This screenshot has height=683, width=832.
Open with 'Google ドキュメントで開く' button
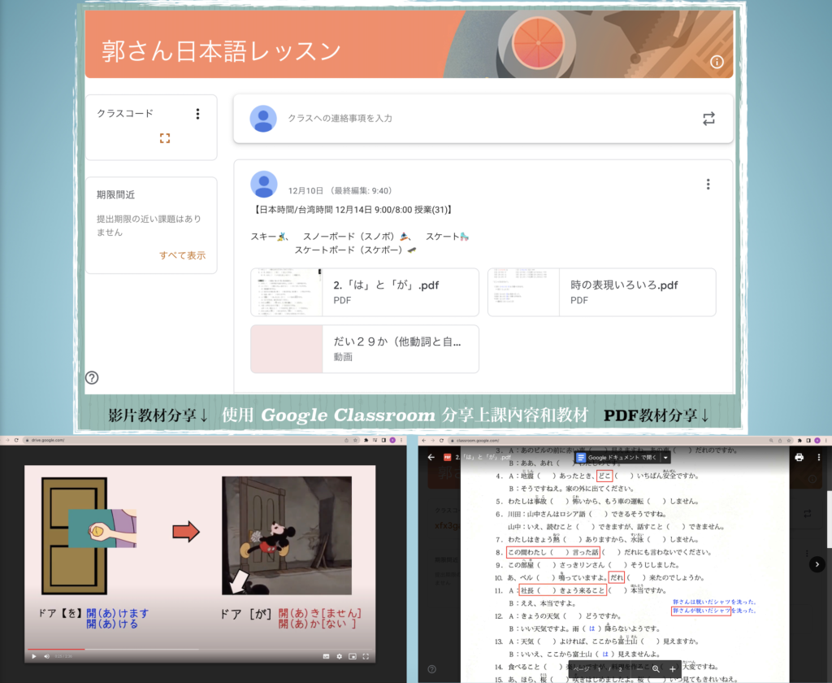click(617, 458)
